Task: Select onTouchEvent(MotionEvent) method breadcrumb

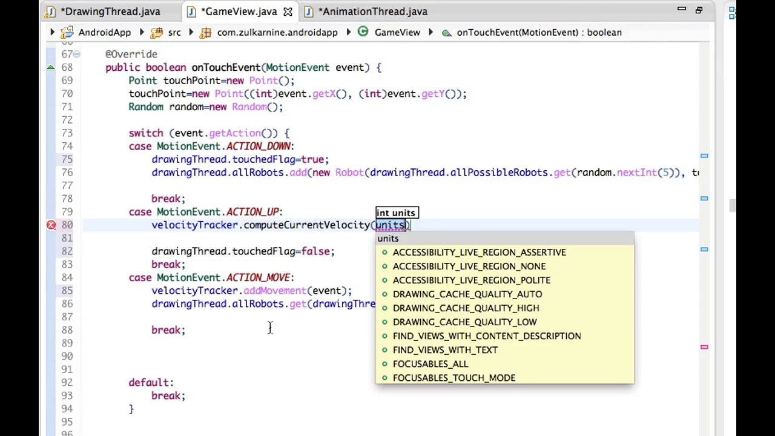Action: click(x=539, y=32)
